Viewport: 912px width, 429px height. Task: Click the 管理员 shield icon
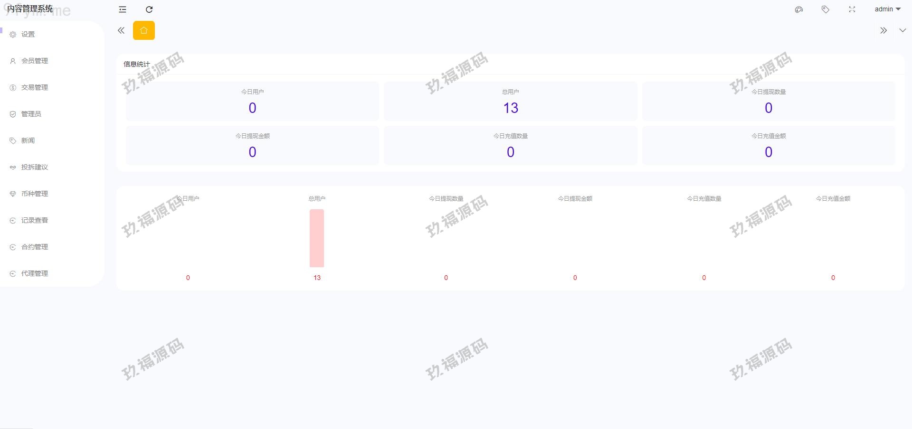[x=13, y=114]
